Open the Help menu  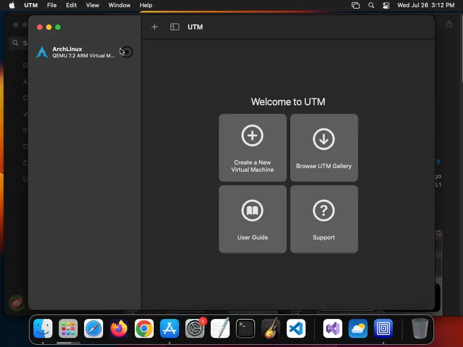point(146,5)
